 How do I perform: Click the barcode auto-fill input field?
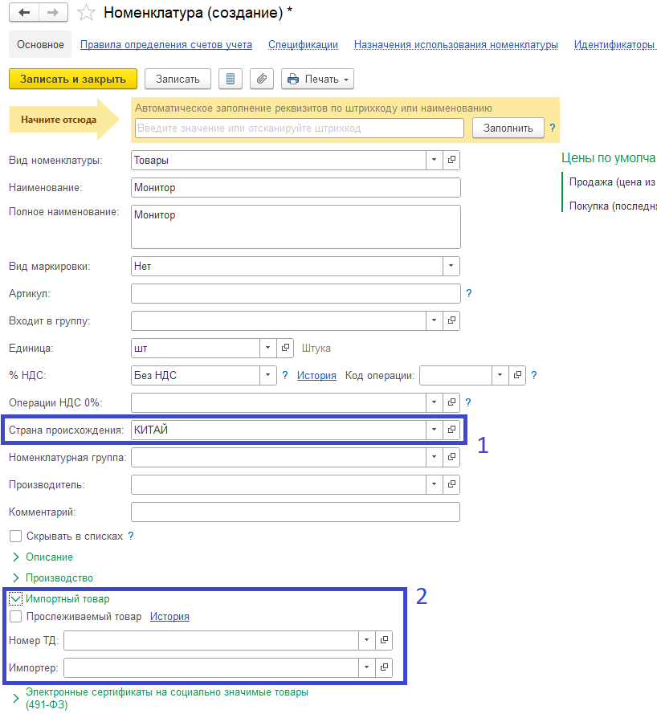(299, 128)
